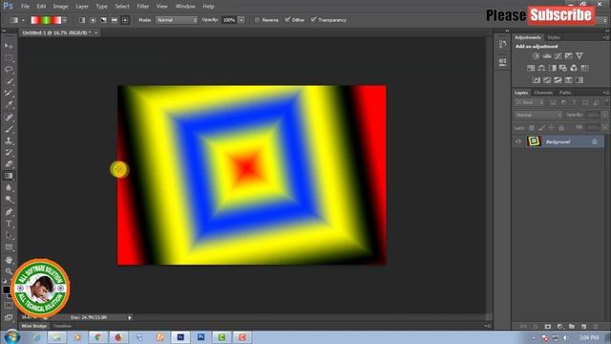Enable the Reverse checkbox
611x344 pixels.
coord(257,20)
